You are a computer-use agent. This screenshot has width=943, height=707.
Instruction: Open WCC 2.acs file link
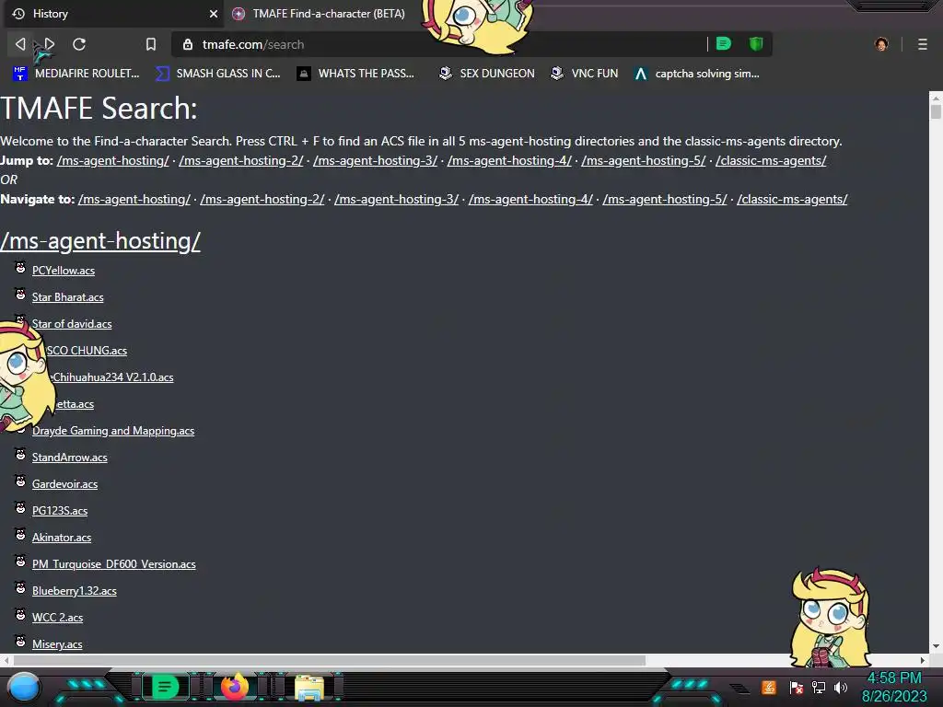click(x=57, y=618)
